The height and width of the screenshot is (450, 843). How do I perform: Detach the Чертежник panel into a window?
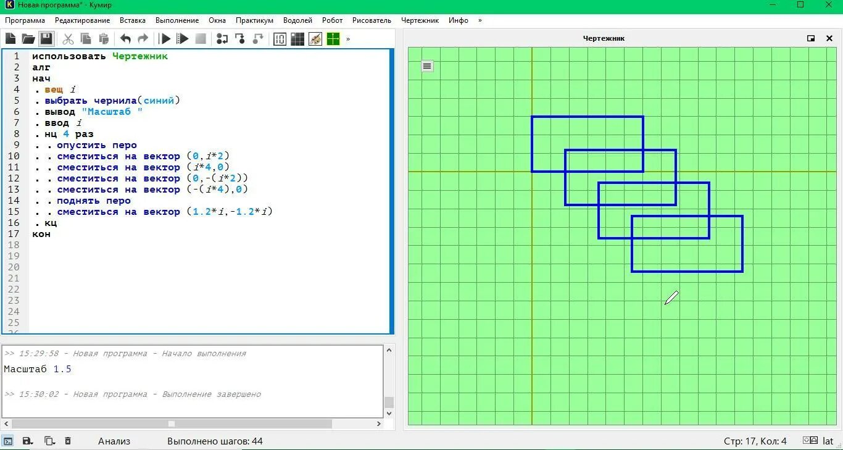[811, 38]
